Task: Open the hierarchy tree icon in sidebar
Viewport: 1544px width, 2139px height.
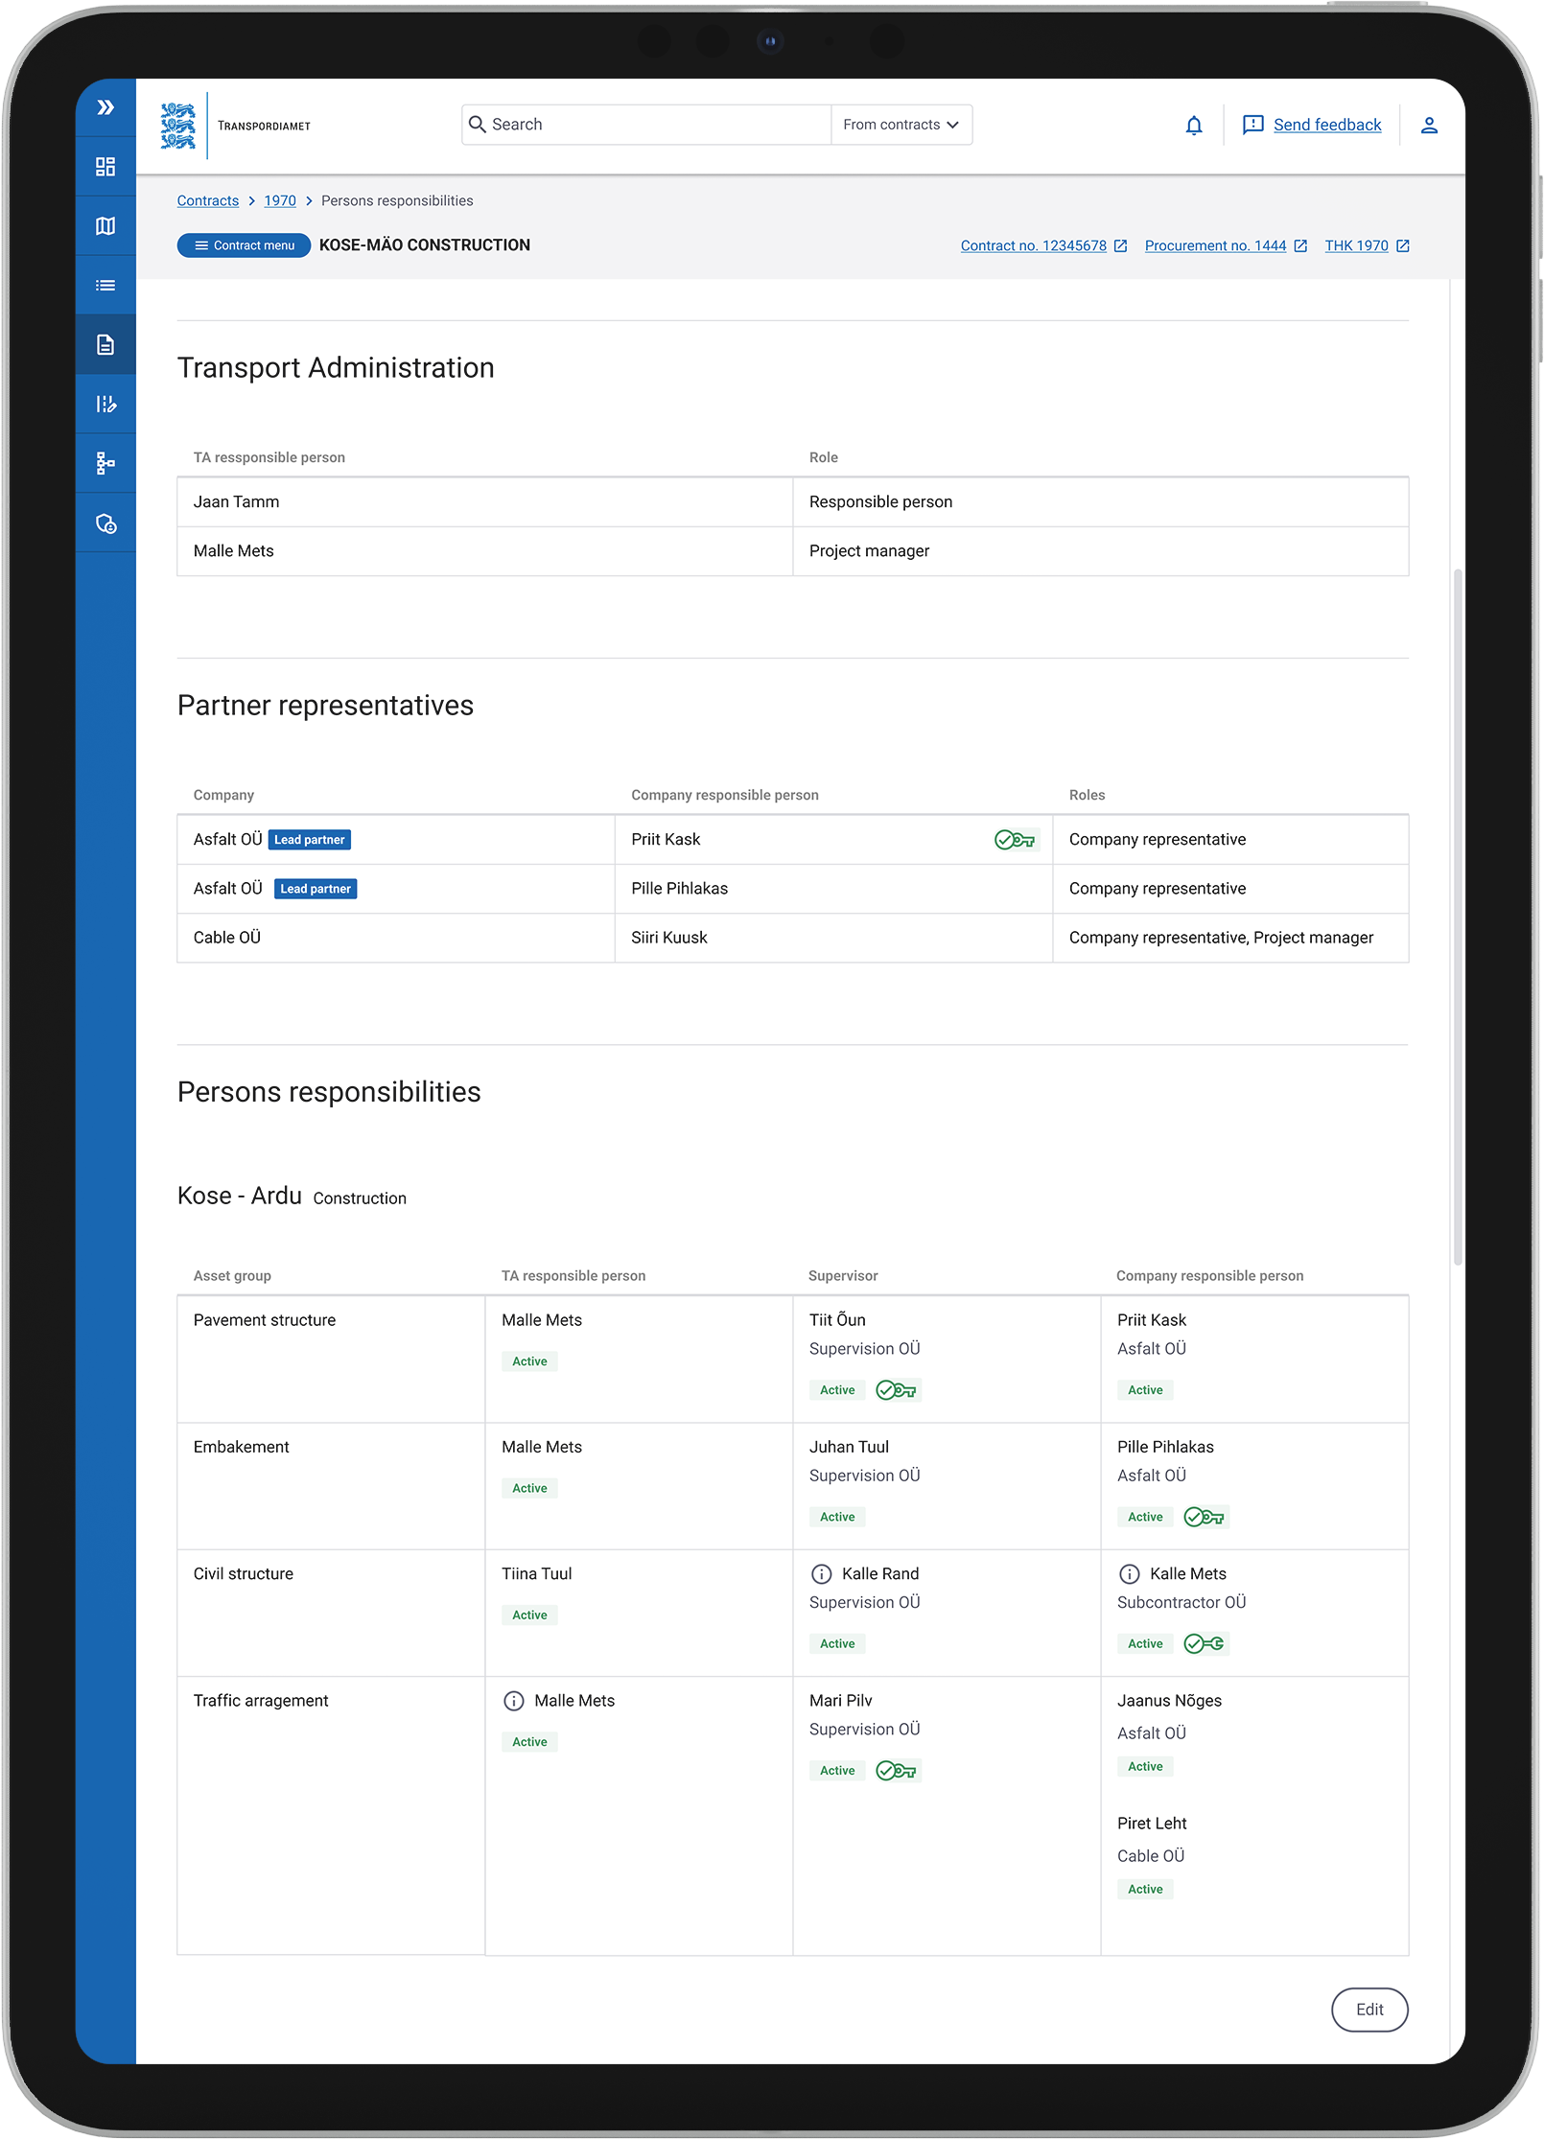Action: tap(105, 464)
